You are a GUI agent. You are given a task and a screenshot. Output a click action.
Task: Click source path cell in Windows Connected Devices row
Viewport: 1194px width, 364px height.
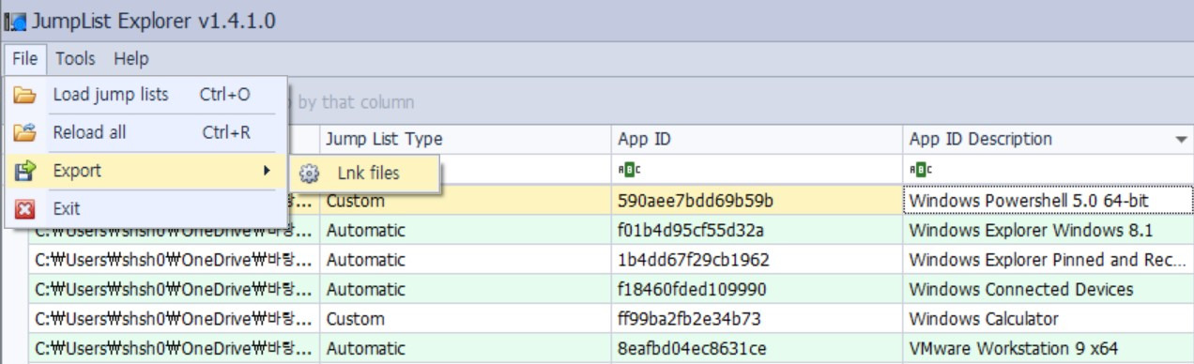click(x=174, y=289)
